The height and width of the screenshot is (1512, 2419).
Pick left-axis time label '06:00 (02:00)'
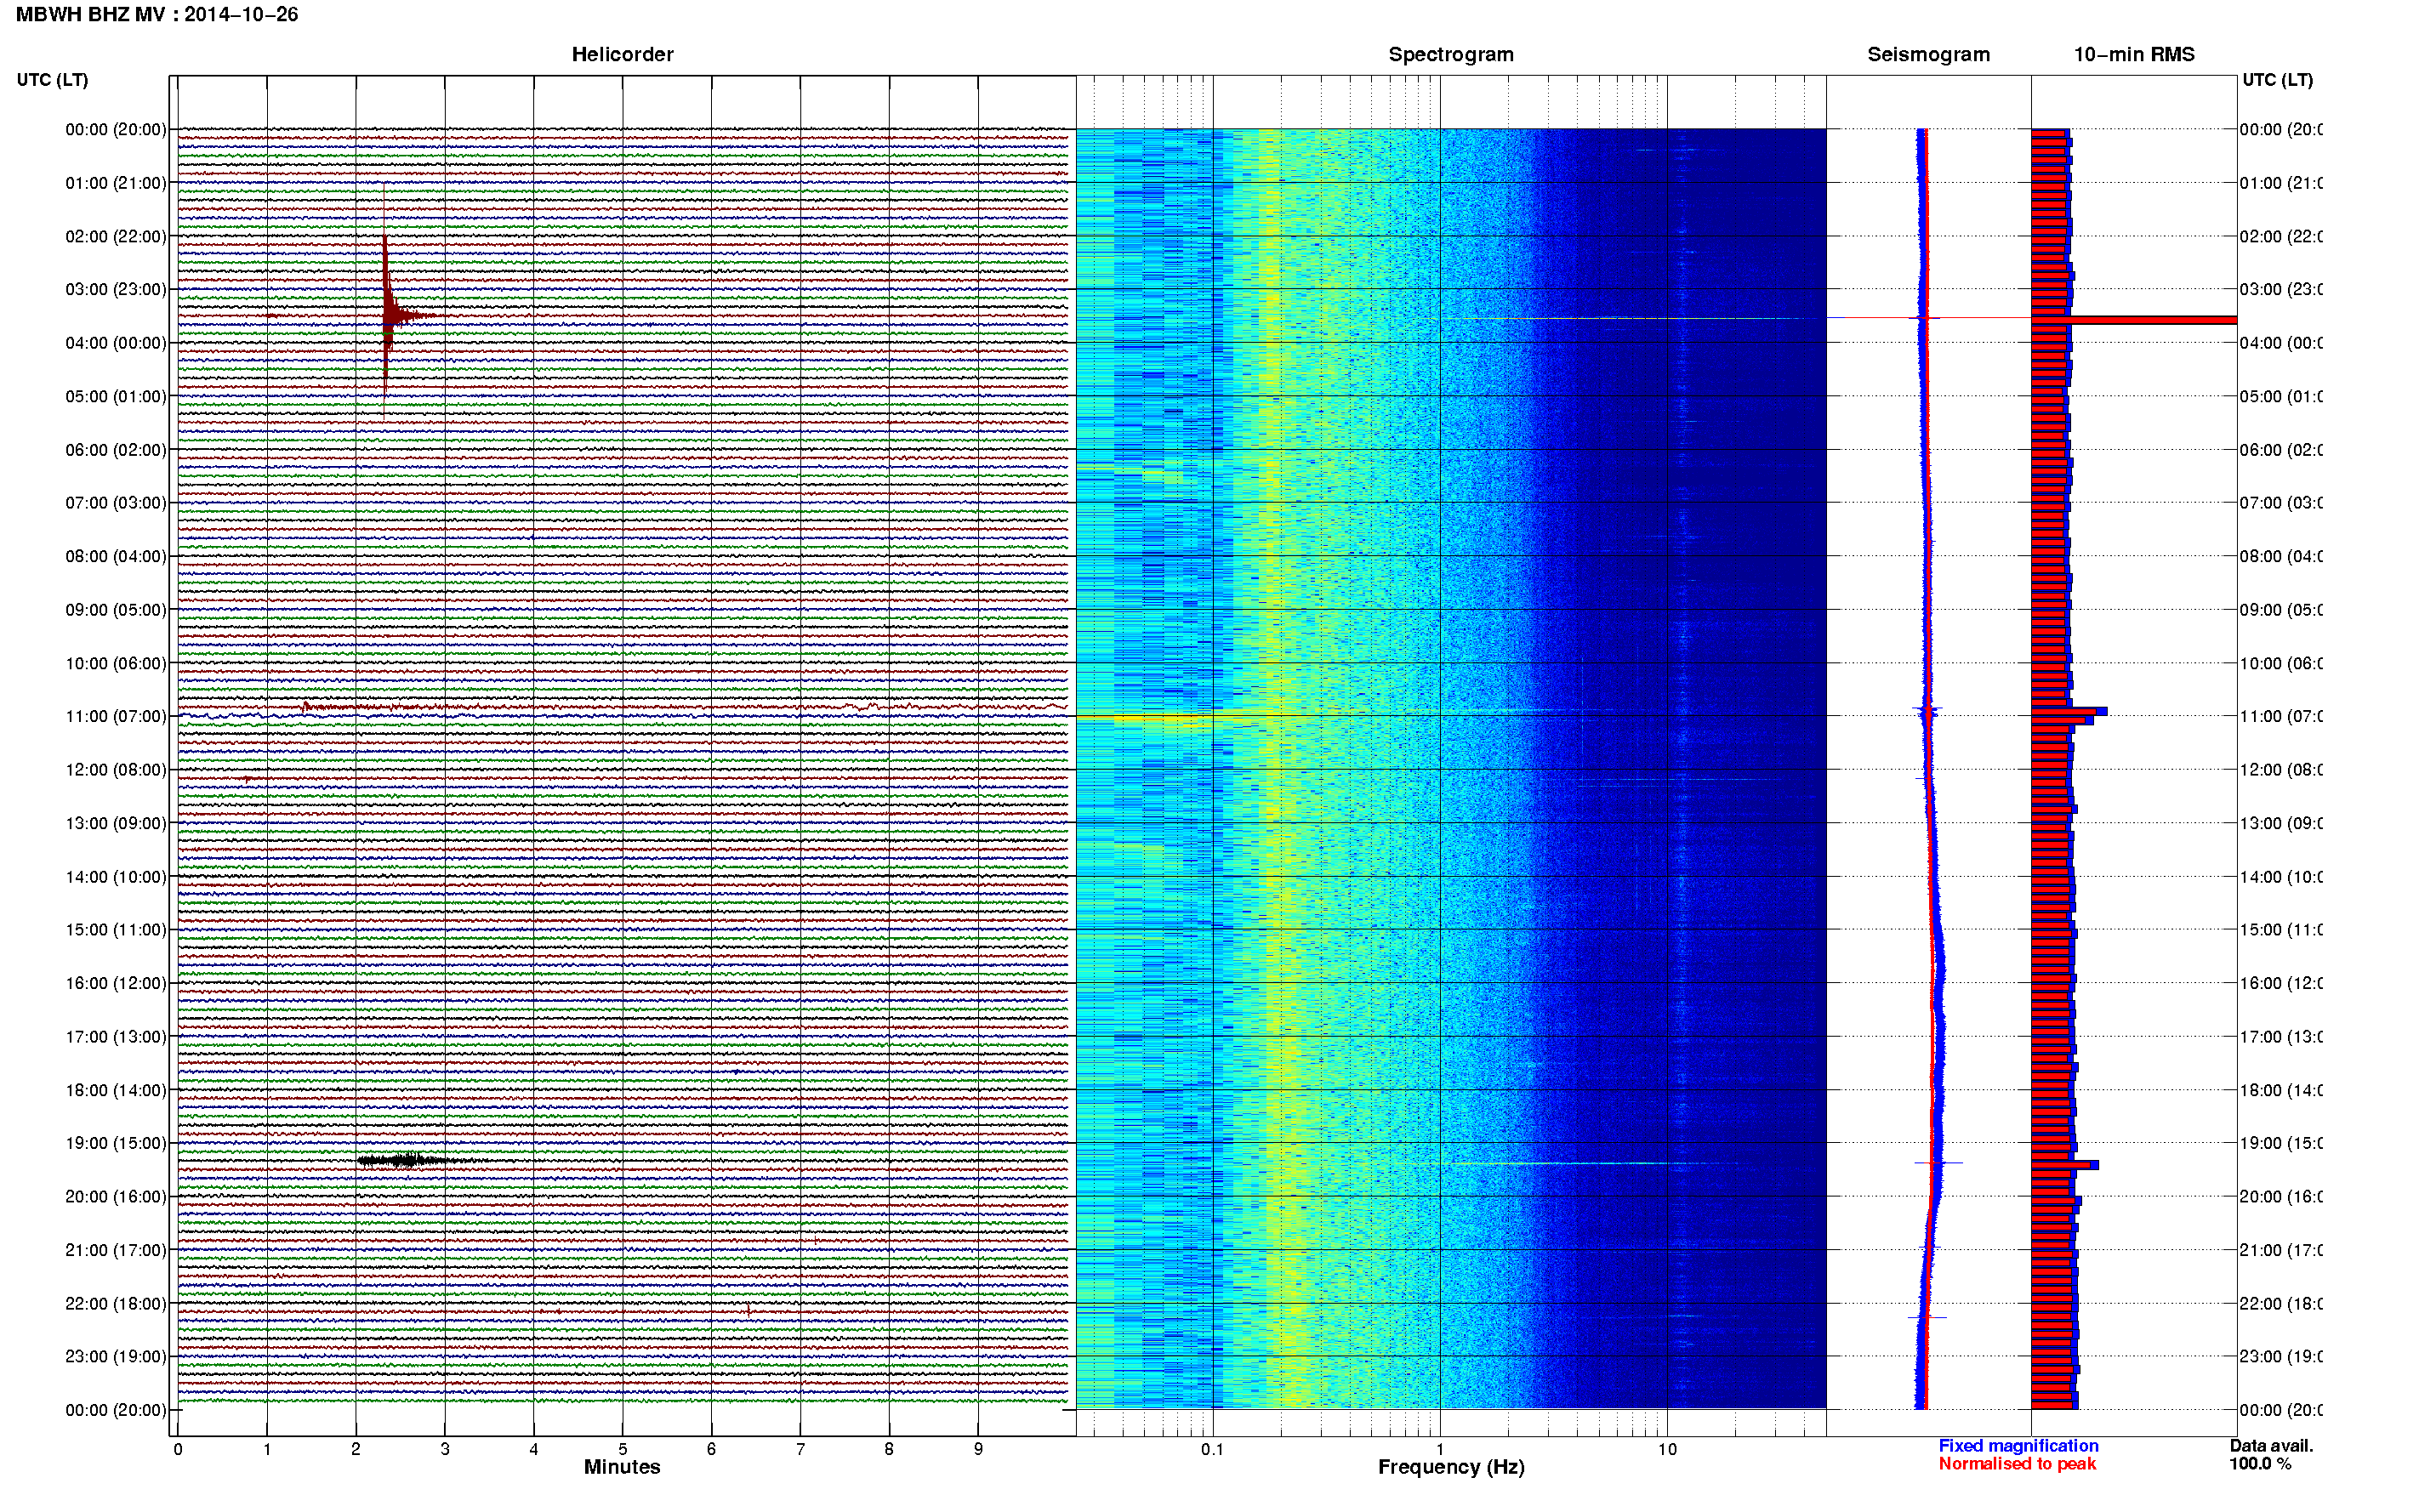(116, 450)
